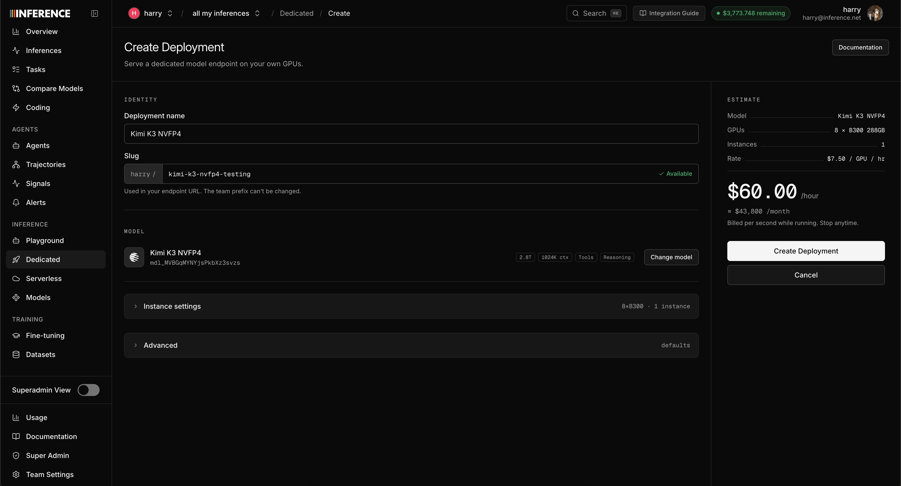901x486 pixels.
Task: Expand the Advanced section
Action: click(x=411, y=345)
